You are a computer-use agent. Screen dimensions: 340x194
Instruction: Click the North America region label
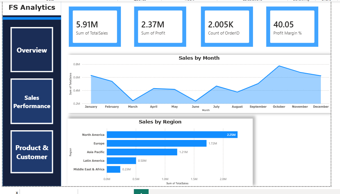[93, 135]
